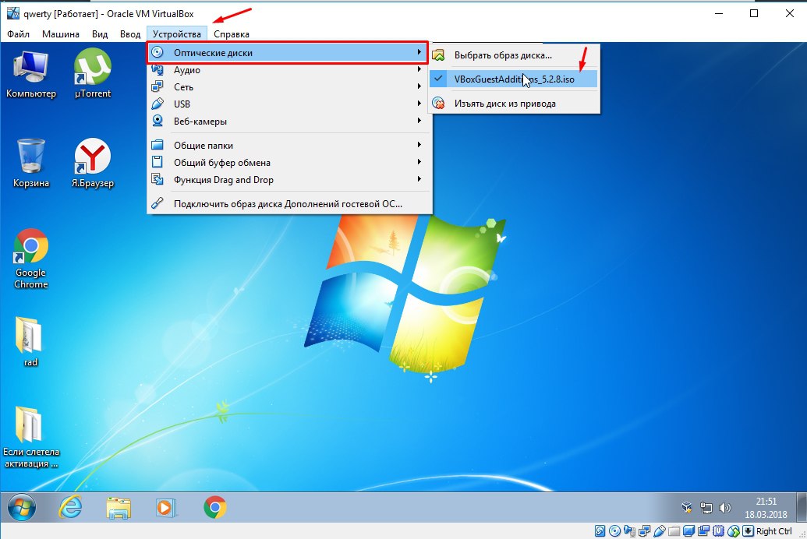The width and height of the screenshot is (807, 539).
Task: Click the VirtualBox Guest Additions tray icon
Action: [x=687, y=508]
